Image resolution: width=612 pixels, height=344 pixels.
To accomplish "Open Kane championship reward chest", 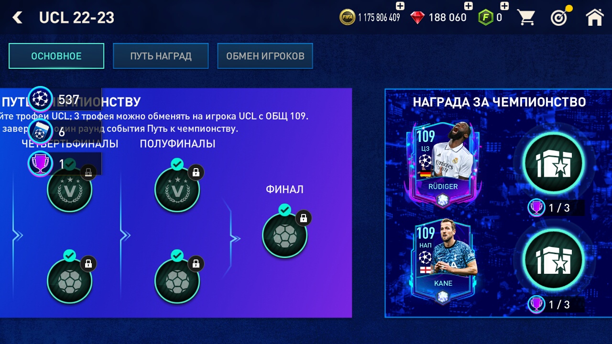I will tap(554, 260).
